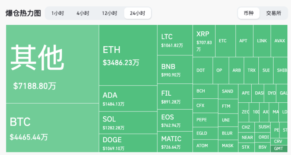Select the darker GMT cell
The height and width of the screenshot is (155, 291).
pyautogui.click(x=279, y=149)
